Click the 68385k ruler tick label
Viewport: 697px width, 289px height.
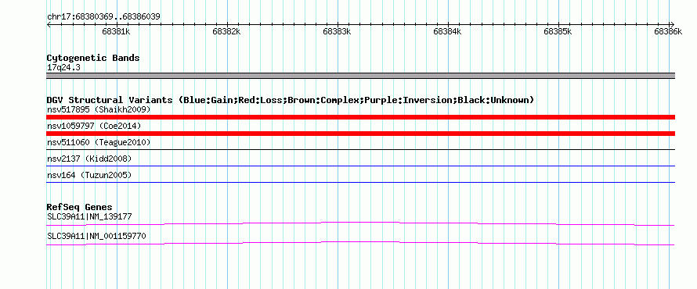(x=558, y=31)
